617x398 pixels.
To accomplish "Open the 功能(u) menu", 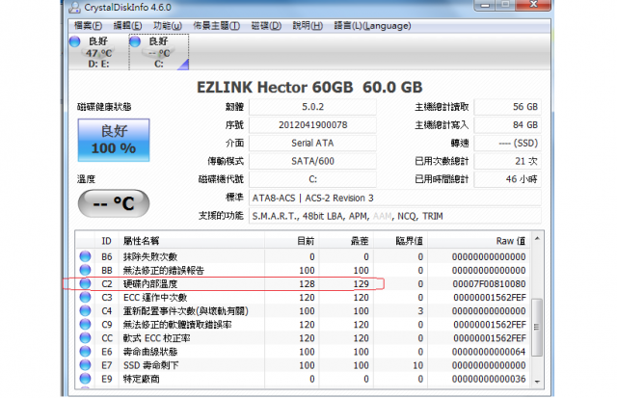I will point(168,26).
